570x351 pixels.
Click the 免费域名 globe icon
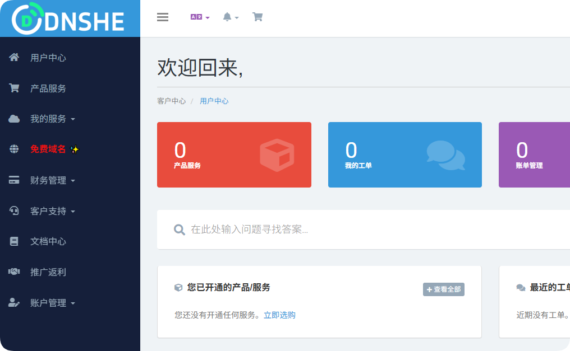click(x=13, y=149)
